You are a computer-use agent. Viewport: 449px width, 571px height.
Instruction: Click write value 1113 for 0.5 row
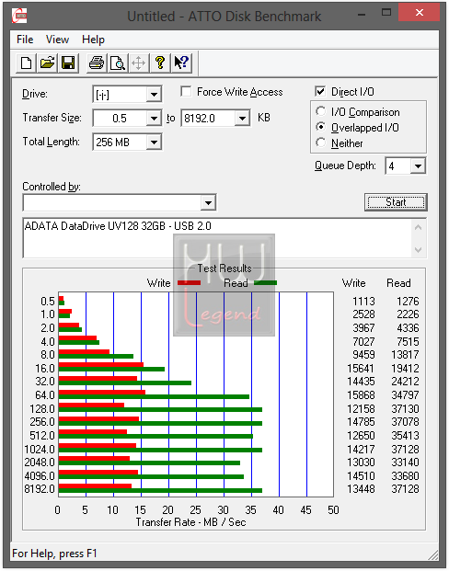pos(363,302)
